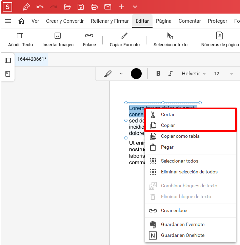
Task: Click the highlighter pen icon
Action: coord(108,74)
